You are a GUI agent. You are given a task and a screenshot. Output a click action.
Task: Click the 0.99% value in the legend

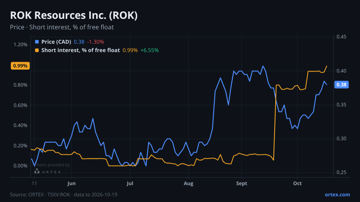pos(130,50)
